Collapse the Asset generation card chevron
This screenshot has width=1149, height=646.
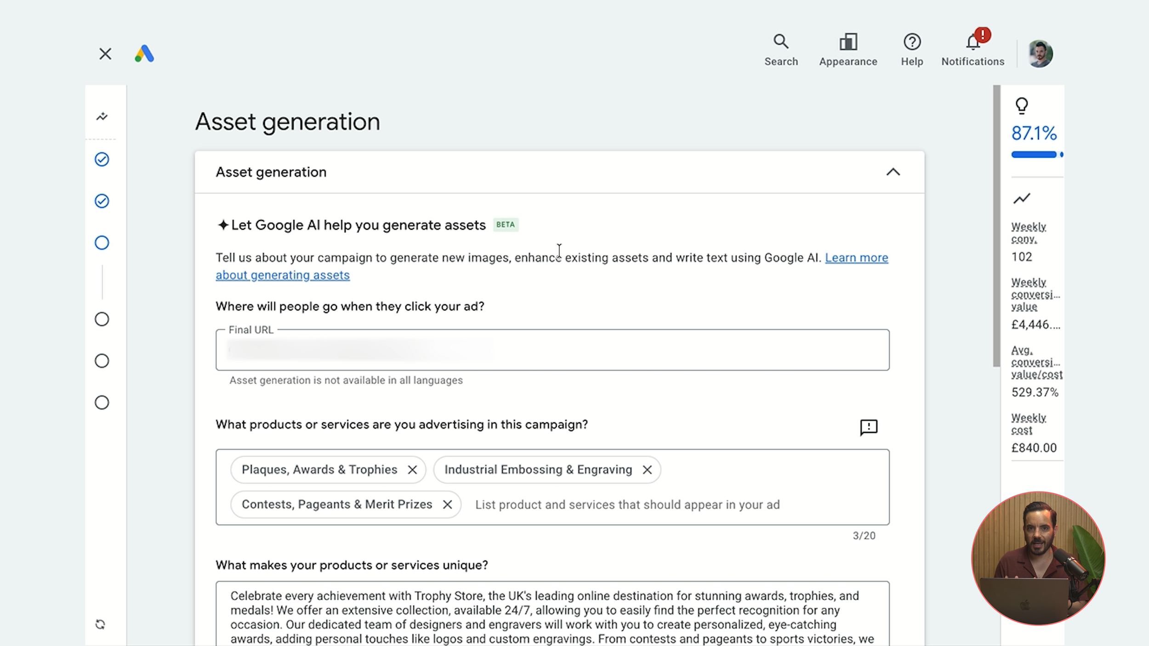pos(893,172)
